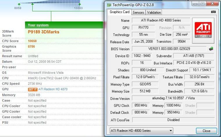221x137 pixels.
Task: Click the CPU Score value 10658
Action: (x=32, y=41)
